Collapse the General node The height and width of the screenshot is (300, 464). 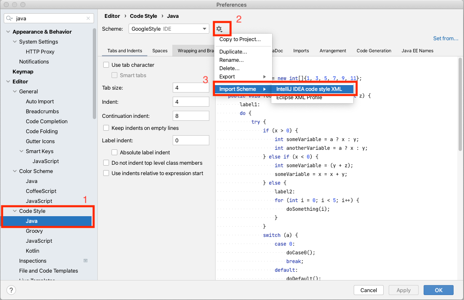point(15,91)
